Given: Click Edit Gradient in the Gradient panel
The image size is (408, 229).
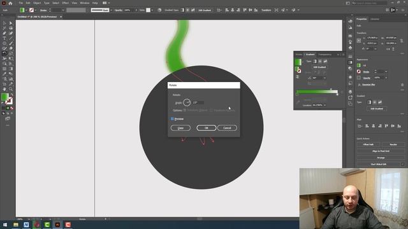Looking at the screenshot, I should pos(319,67).
